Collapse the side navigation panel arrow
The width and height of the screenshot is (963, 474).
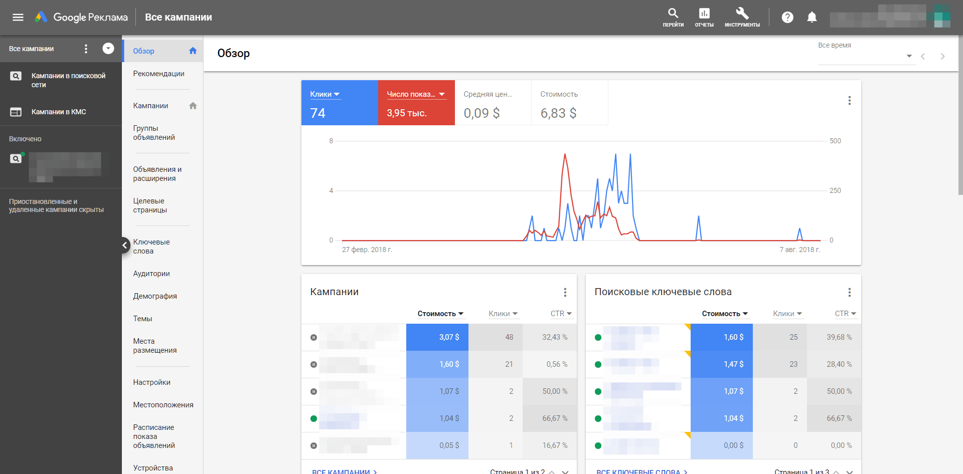point(125,245)
